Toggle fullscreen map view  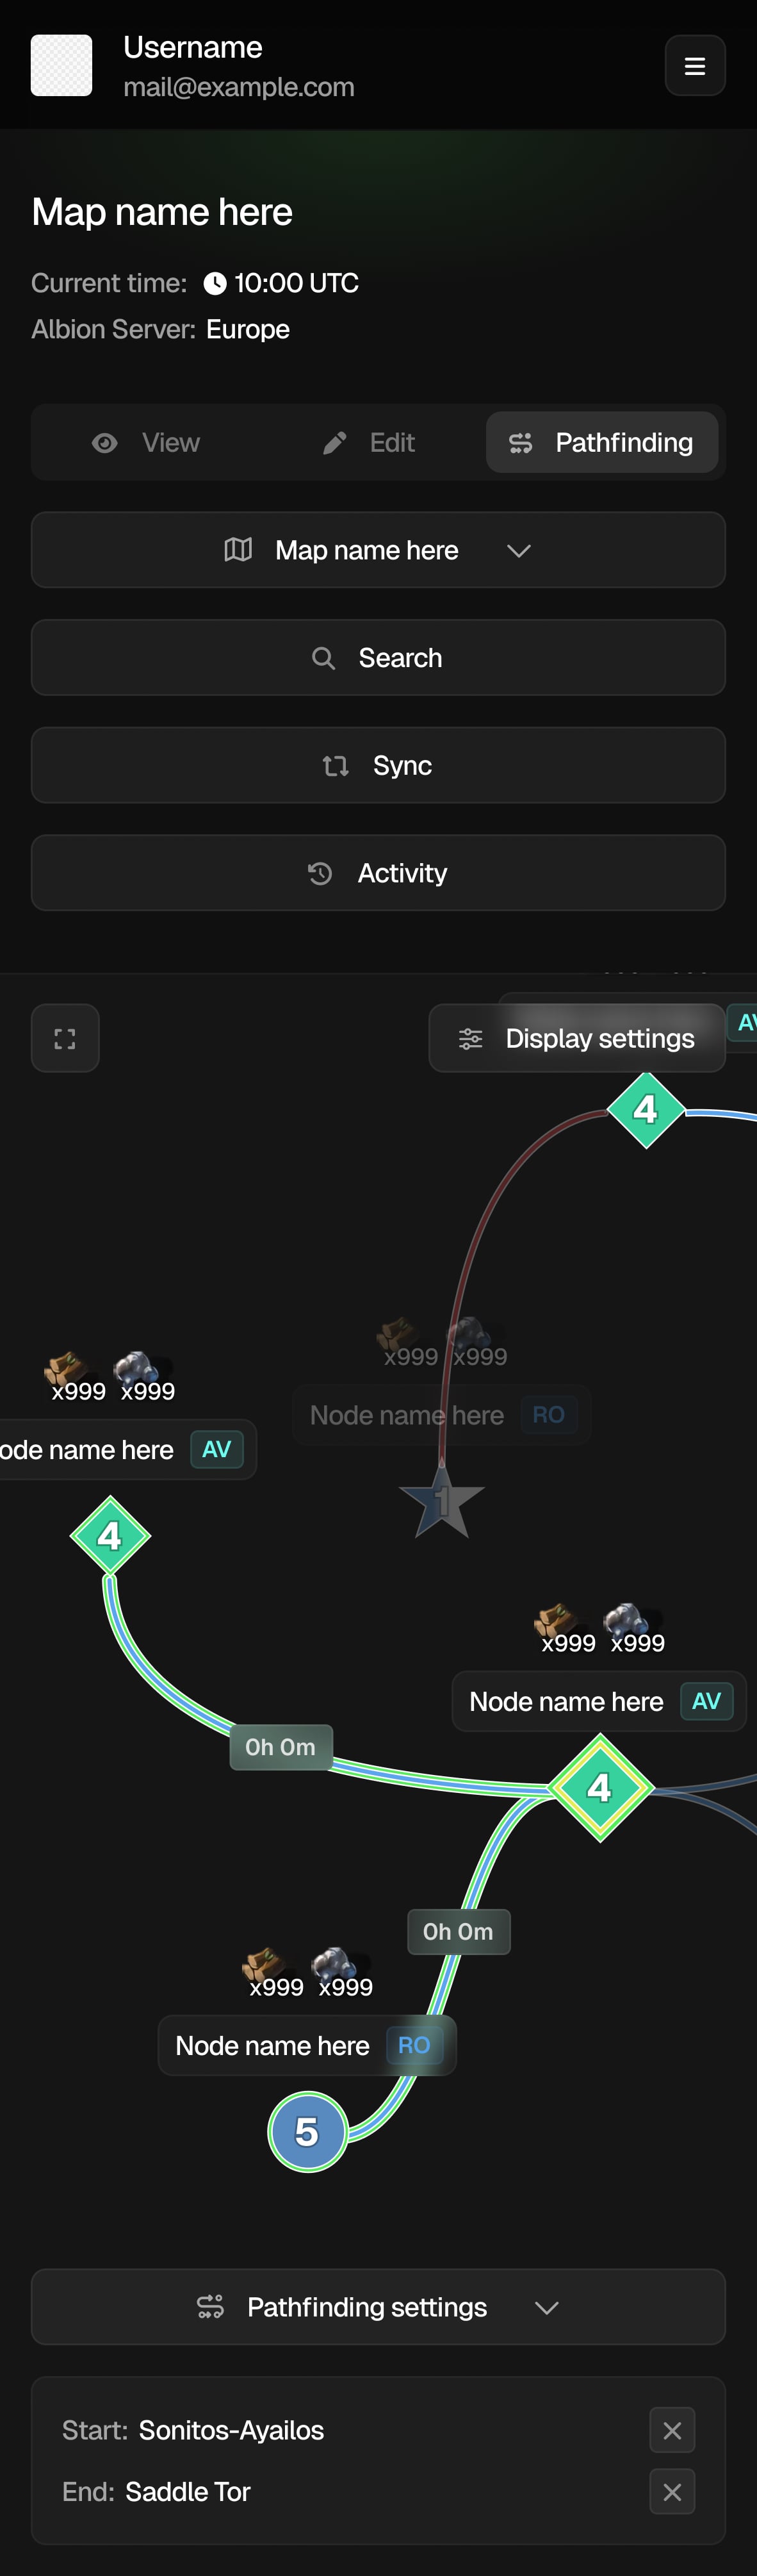pos(65,1039)
